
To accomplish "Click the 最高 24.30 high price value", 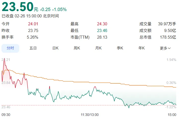I will 102,24.
